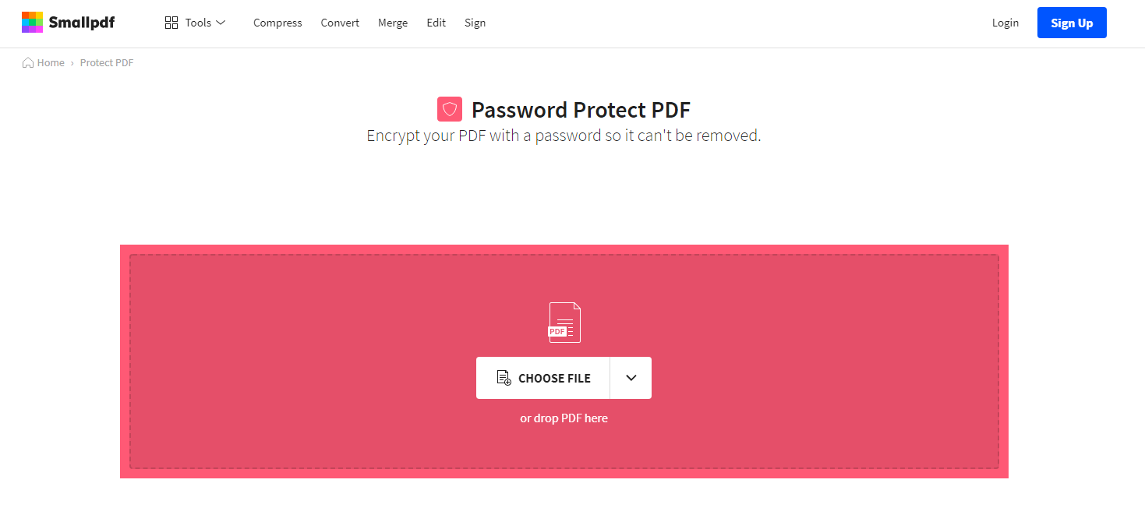Image resolution: width=1145 pixels, height=522 pixels.
Task: Select the Compress menu item
Action: tap(277, 23)
